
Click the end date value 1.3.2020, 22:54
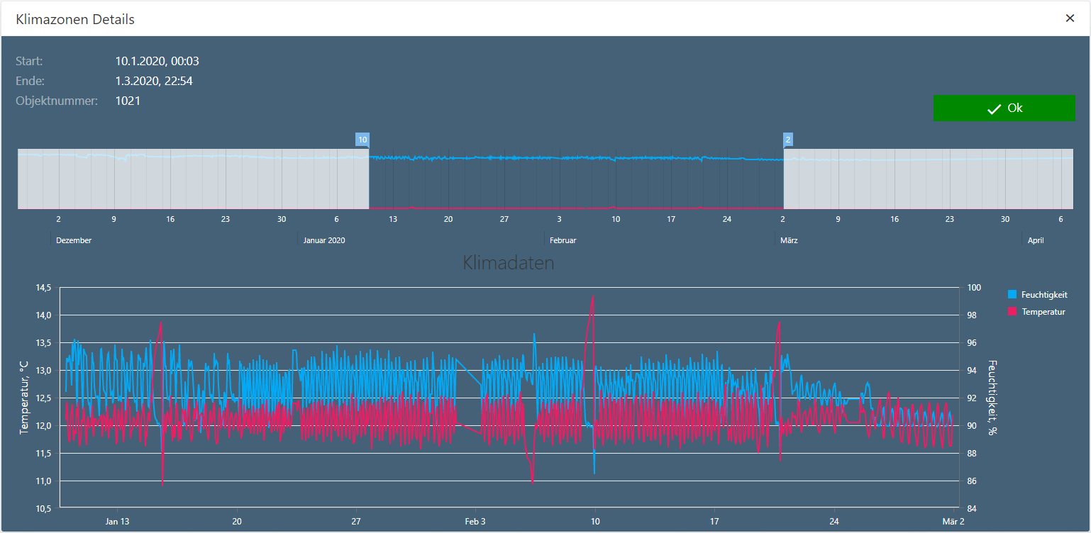[x=154, y=81]
